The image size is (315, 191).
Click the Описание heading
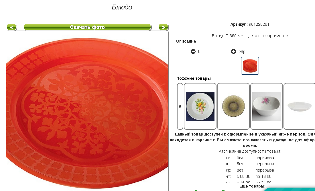(x=186, y=41)
